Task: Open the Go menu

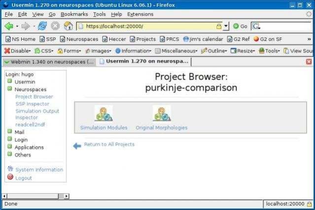Action: click(x=52, y=14)
